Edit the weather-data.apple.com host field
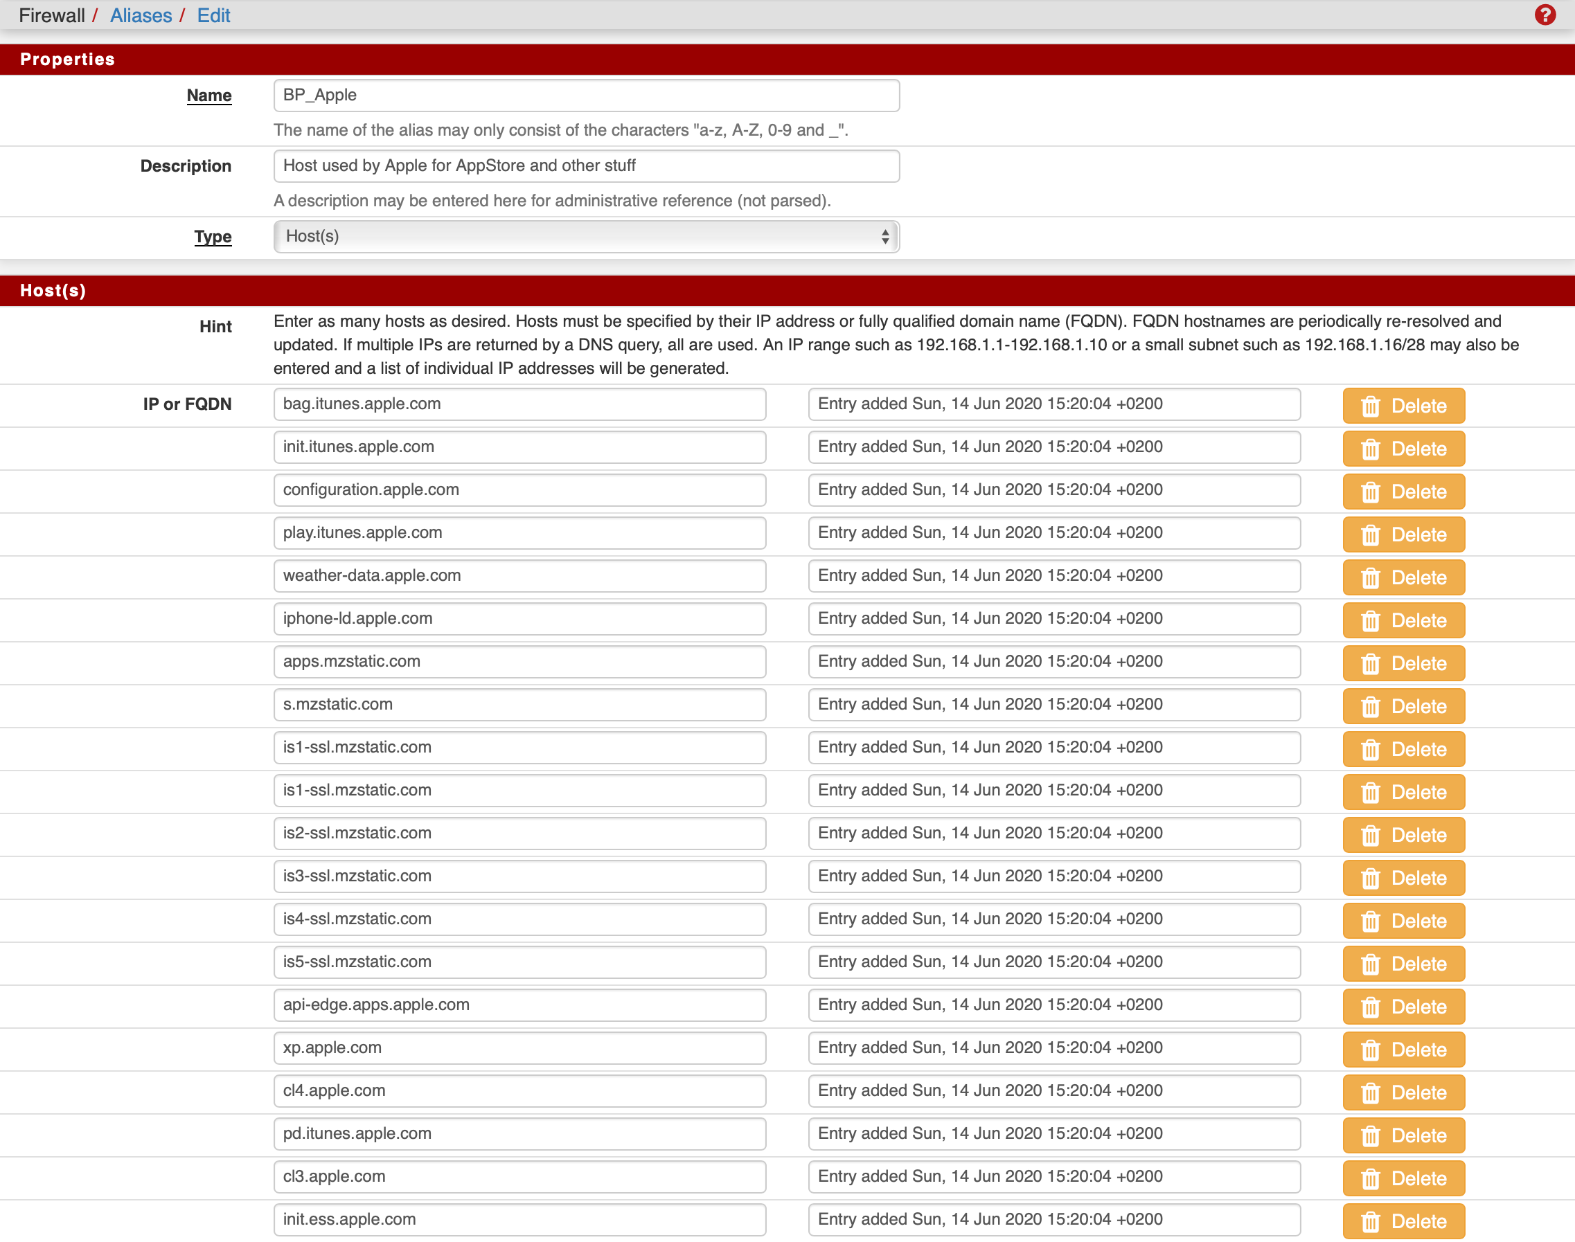 pos(519,576)
